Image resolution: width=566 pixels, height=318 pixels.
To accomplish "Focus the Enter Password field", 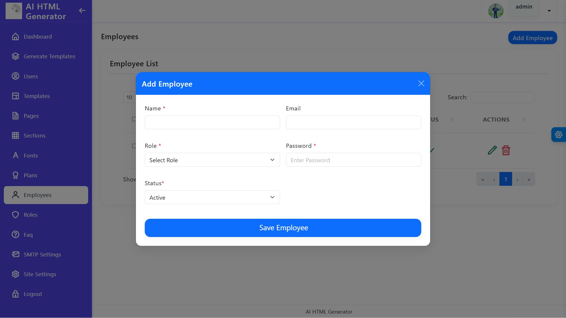I will point(353,160).
